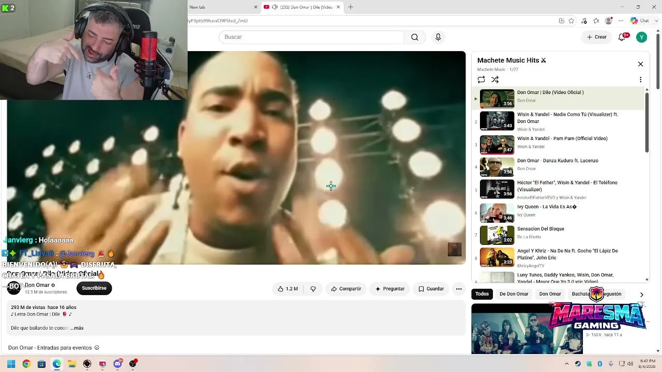The width and height of the screenshot is (662, 372).
Task: Play 'Nadie Como Tú' from the playlist
Action: pyautogui.click(x=560, y=121)
